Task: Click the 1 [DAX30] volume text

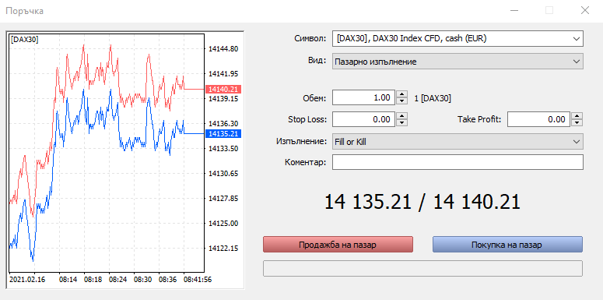Action: point(433,98)
